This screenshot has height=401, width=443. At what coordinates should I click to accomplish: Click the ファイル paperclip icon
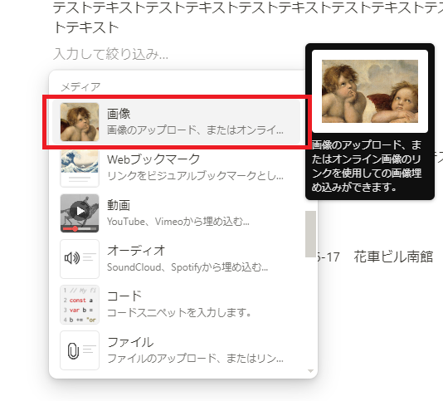tap(80, 350)
